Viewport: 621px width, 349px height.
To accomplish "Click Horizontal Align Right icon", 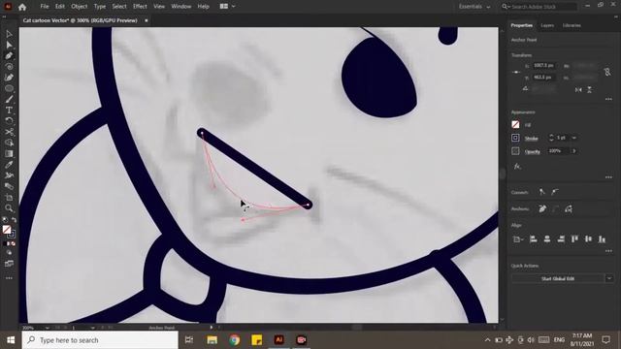I will click(561, 239).
